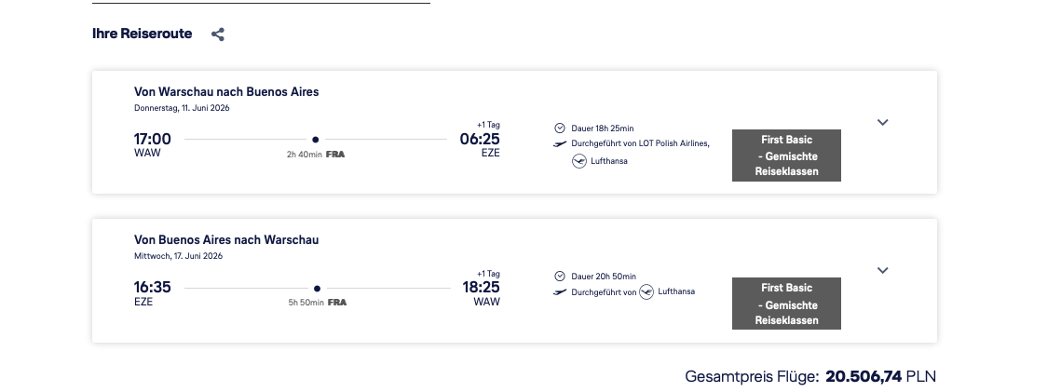Click the total price 20.506,74 PLN
Viewport: 1061px width, 392px height.
[879, 376]
